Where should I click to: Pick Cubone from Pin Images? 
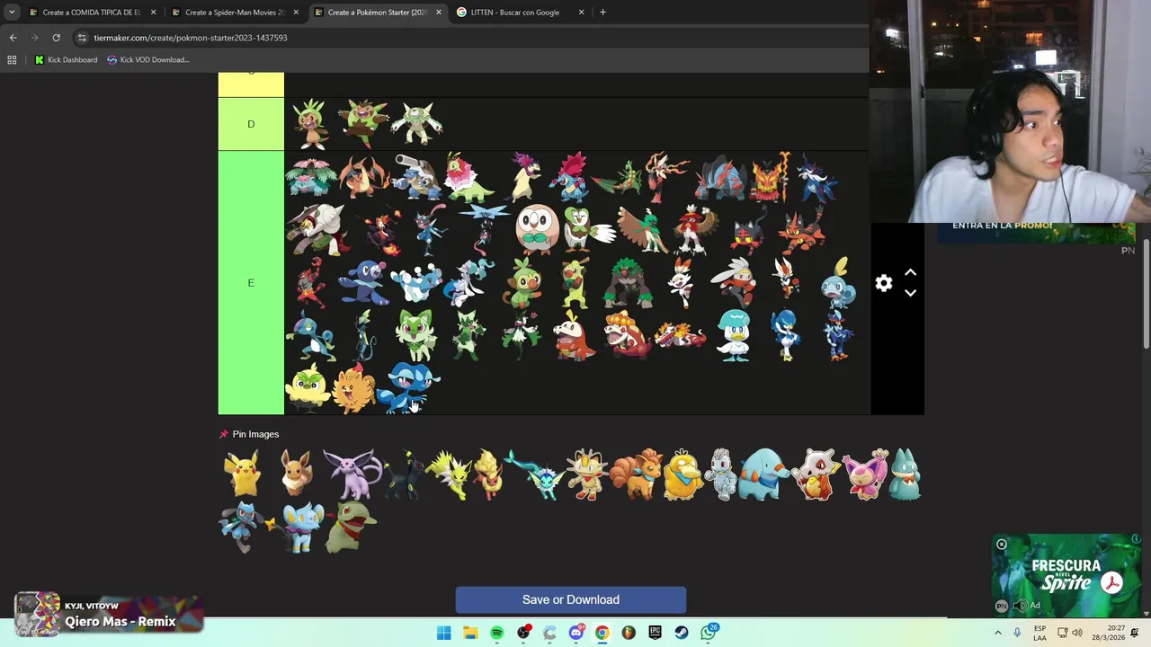tap(816, 474)
